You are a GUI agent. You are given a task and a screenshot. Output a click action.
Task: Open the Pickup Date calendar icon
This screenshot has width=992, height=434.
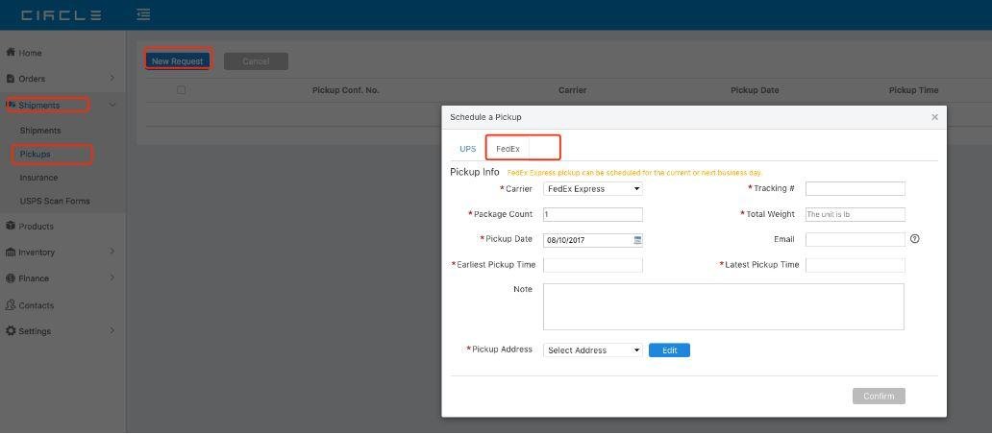click(x=636, y=240)
